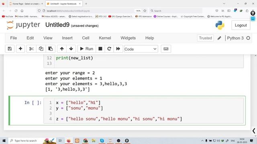Image resolution: width=257 pixels, height=144 pixels.
Task: Click the side panel collapse chevron arrow
Action: tap(254, 131)
